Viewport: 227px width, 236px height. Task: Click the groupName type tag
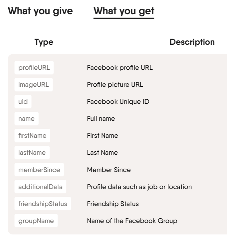(36, 221)
